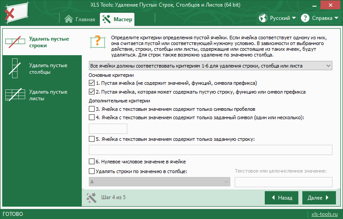The width and height of the screenshot is (343, 219).
Task: Click the question mark help icon
Action: click(x=305, y=18)
